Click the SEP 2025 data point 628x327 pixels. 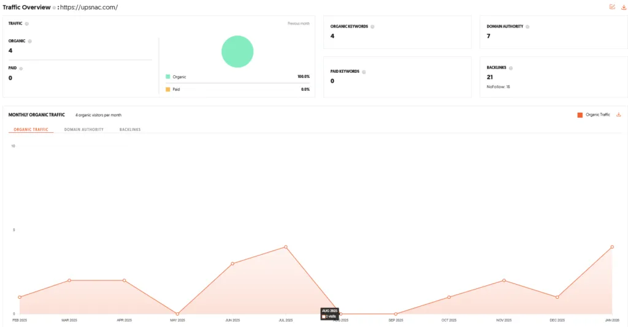pos(396,314)
